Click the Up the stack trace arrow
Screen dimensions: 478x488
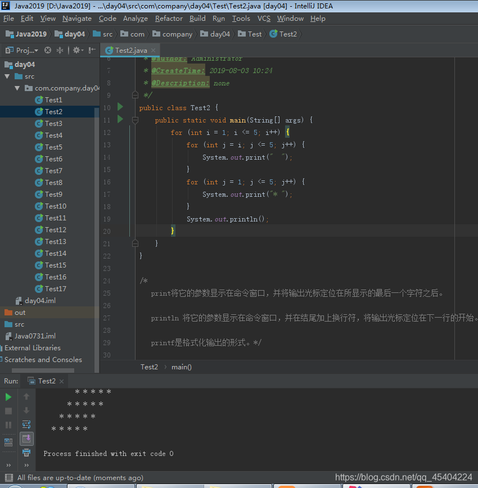[x=26, y=396]
